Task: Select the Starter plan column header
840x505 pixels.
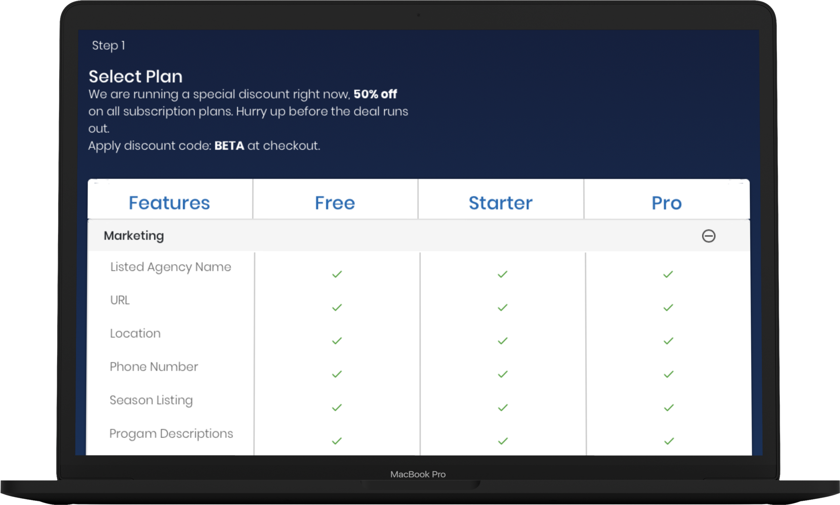Action: [x=500, y=203]
